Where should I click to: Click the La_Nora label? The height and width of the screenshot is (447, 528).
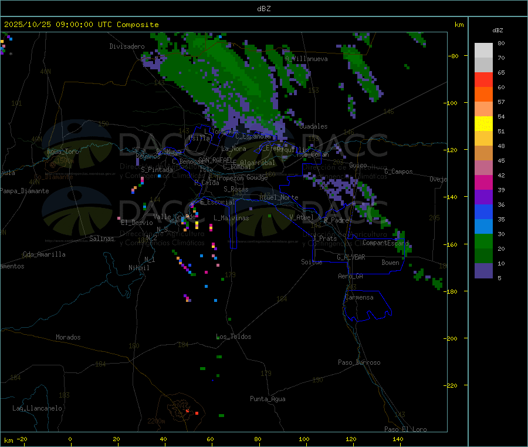[x=233, y=149]
